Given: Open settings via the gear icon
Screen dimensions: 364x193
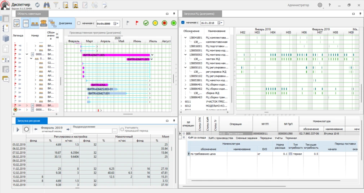Looking at the screenshot, I should point(320,5).
